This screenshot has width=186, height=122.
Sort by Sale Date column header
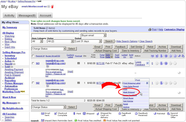(x=108, y=56)
